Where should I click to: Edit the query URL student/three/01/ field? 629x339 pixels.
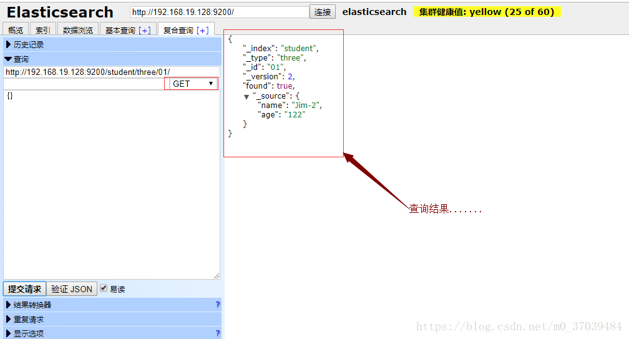112,72
